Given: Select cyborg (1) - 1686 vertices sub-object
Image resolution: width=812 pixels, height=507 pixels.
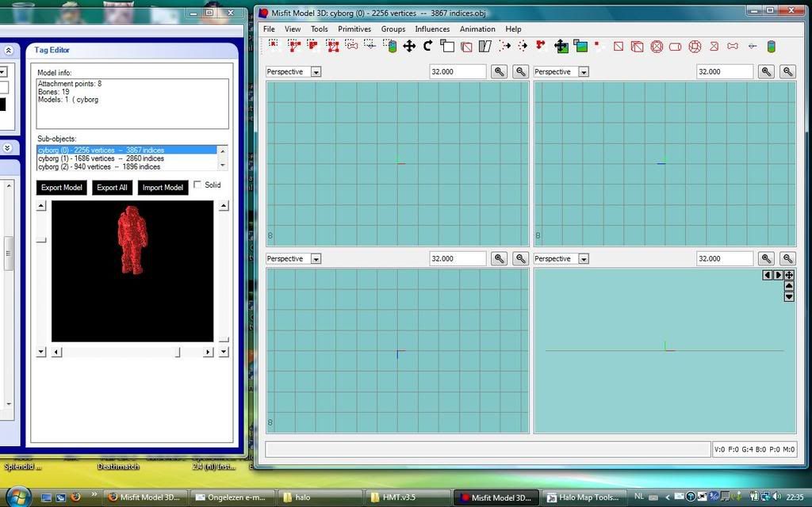Looking at the screenshot, I should point(127,158).
